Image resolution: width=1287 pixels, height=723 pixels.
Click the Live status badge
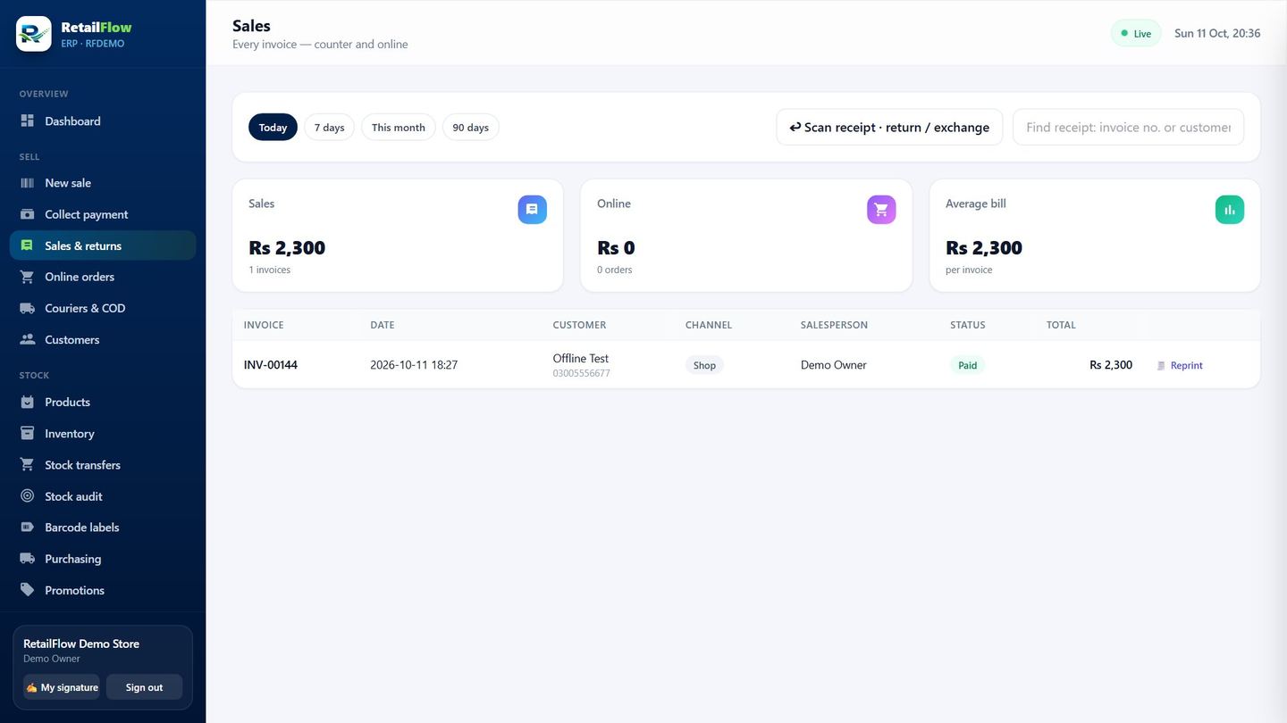pyautogui.click(x=1136, y=33)
